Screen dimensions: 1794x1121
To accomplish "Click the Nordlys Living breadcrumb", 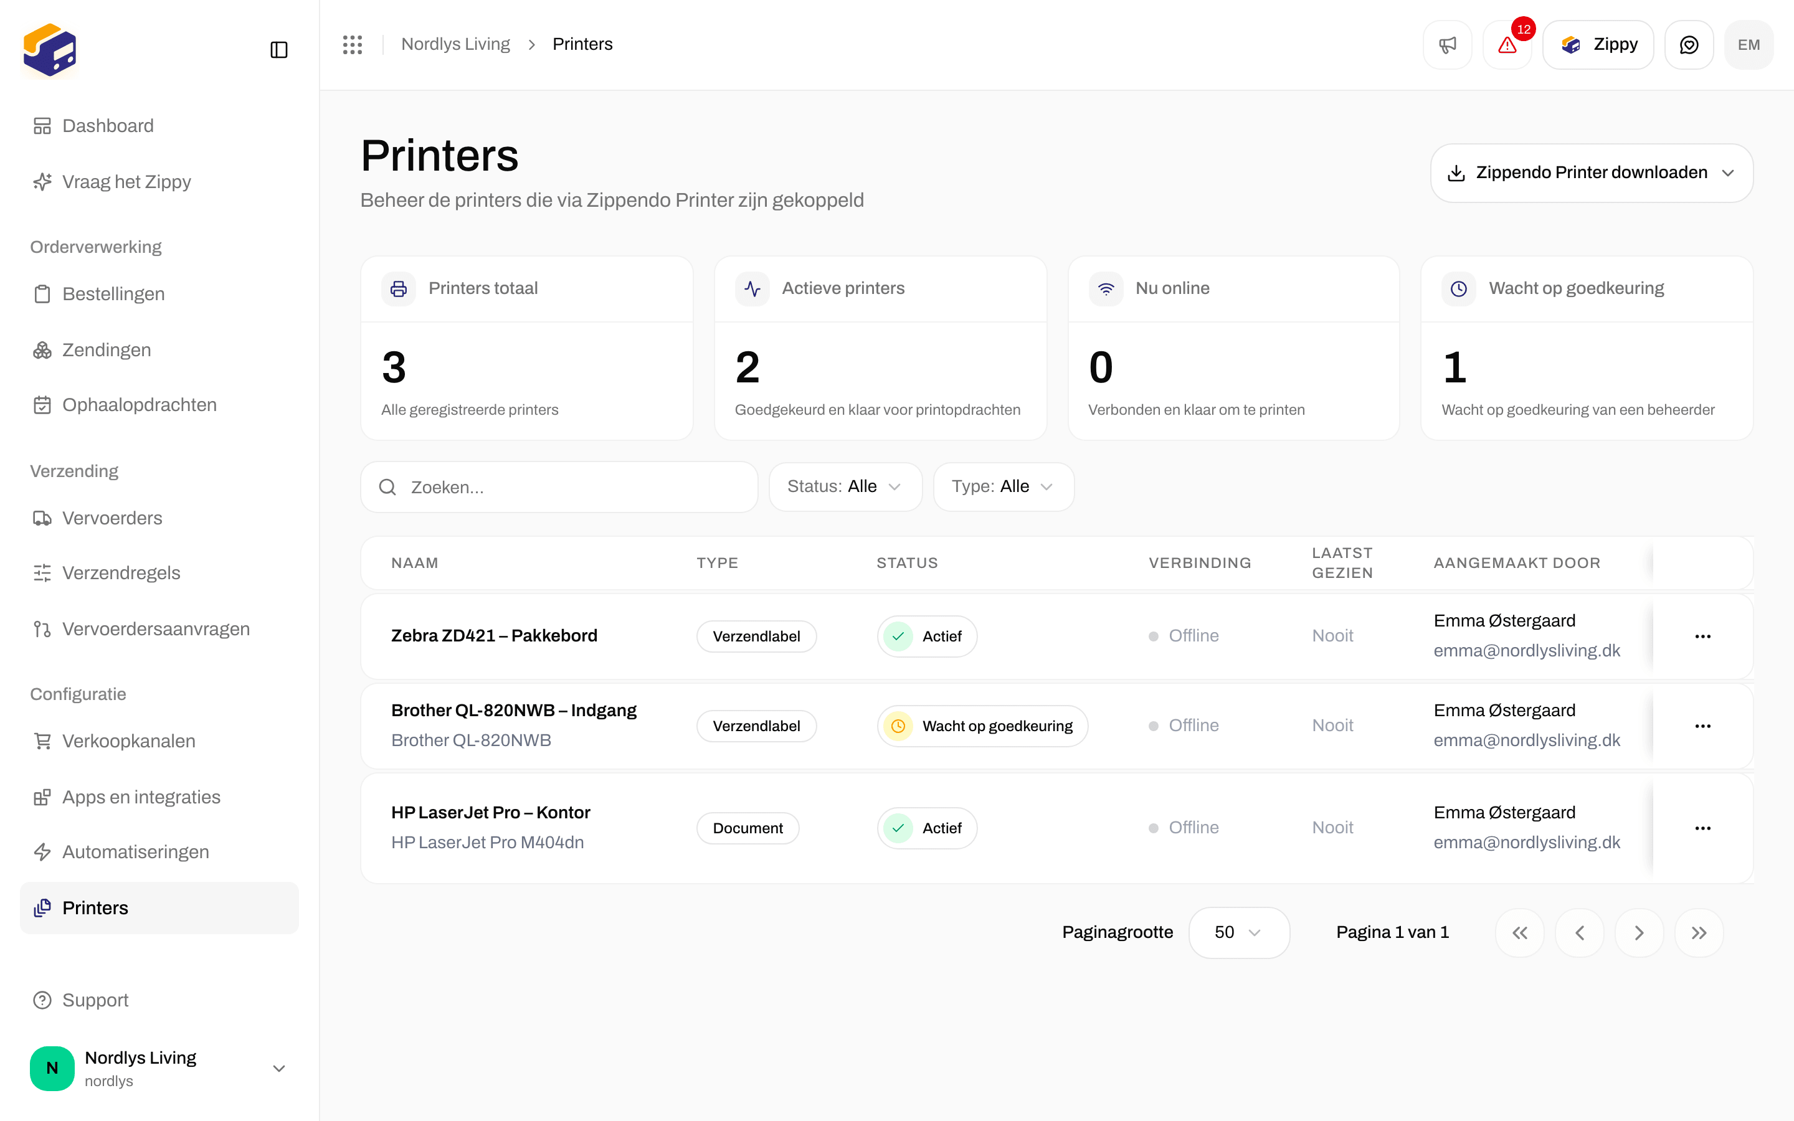I will [x=455, y=44].
